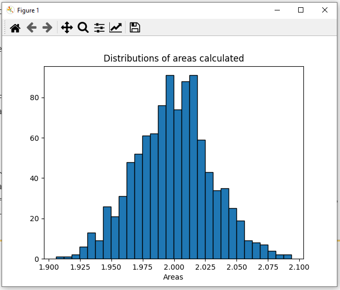Click the x-axis tick label 1.950
Image resolution: width=340 pixels, height=290 pixels.
click(x=111, y=267)
